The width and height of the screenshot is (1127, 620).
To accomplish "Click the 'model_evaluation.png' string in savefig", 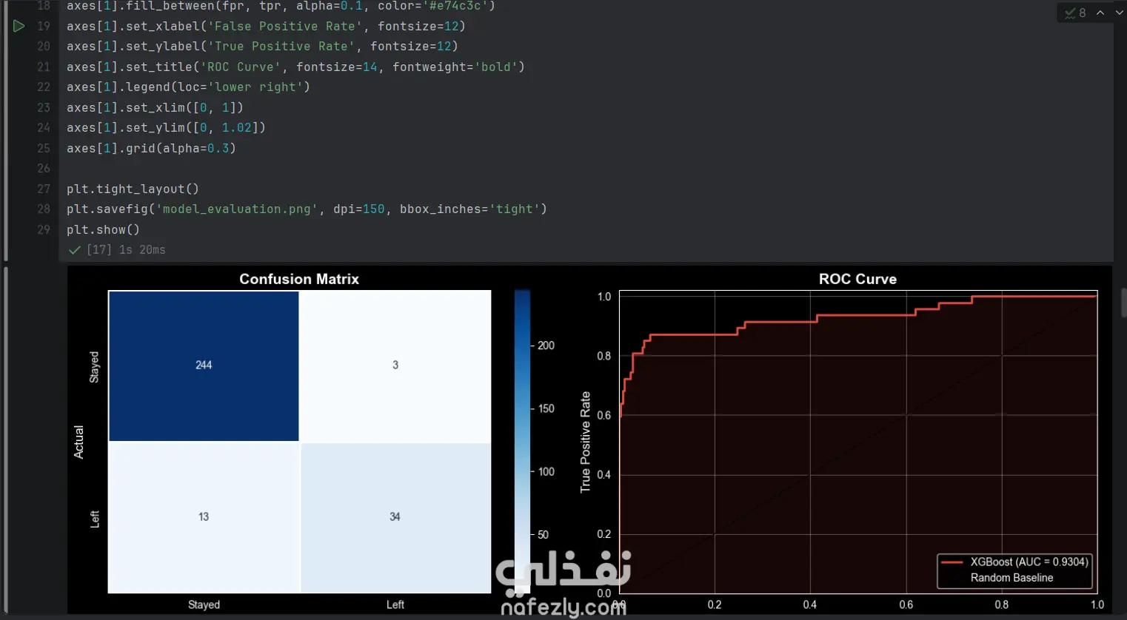I will pyautogui.click(x=236, y=209).
